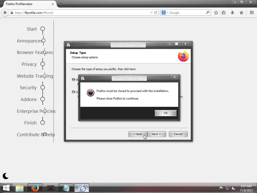Select the Custom setup radio button

point(74,92)
